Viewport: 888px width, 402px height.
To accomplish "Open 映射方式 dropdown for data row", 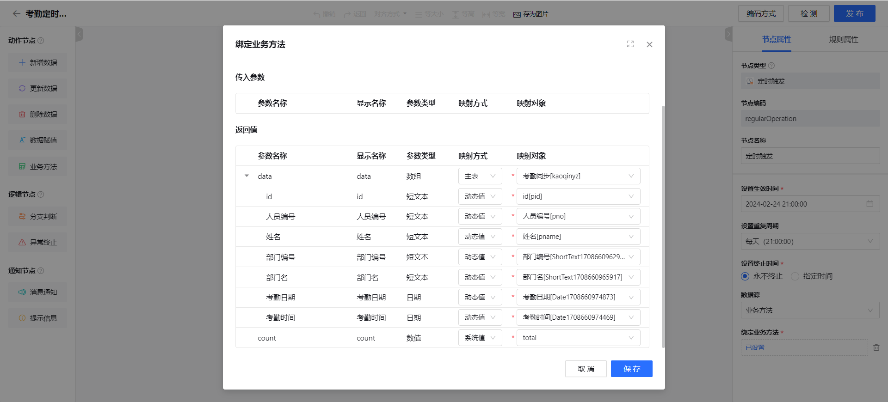I will click(x=480, y=176).
